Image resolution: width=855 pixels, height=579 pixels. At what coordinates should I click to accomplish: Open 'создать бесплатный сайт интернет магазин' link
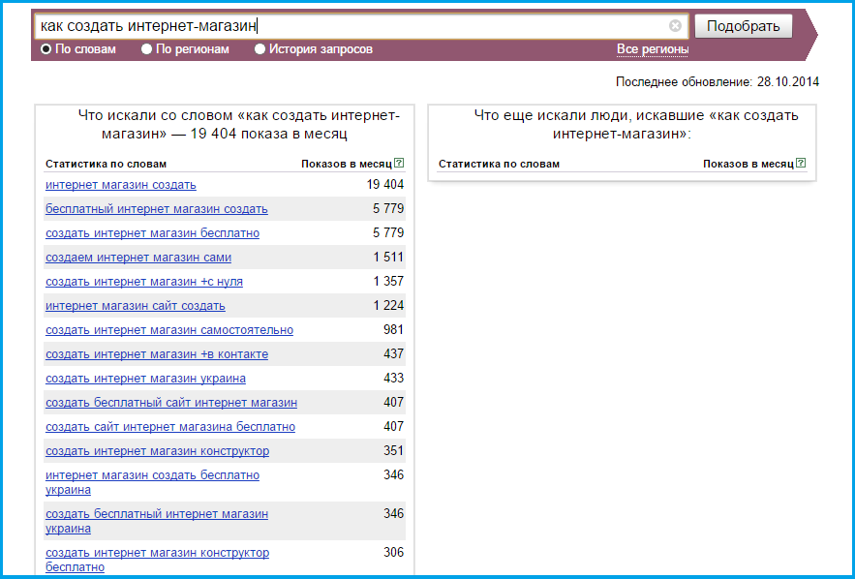click(x=170, y=403)
